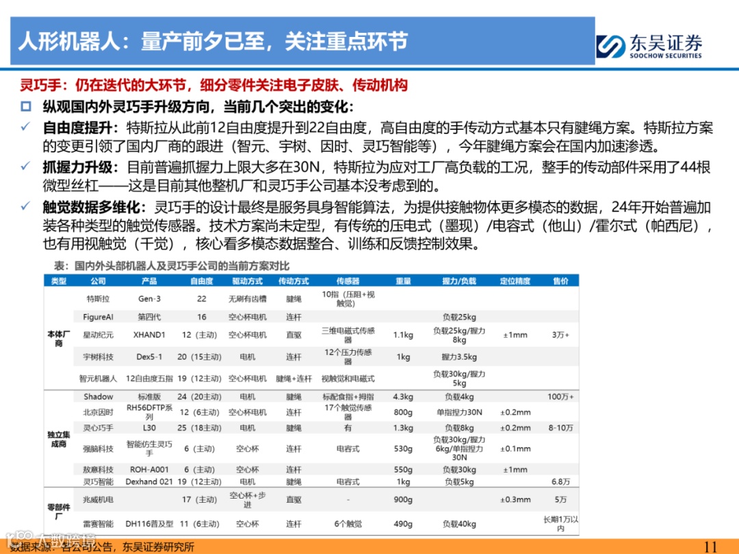Click the 腱绳+连杆 transmission cell
This screenshot has height=554, width=739.
coord(294,378)
